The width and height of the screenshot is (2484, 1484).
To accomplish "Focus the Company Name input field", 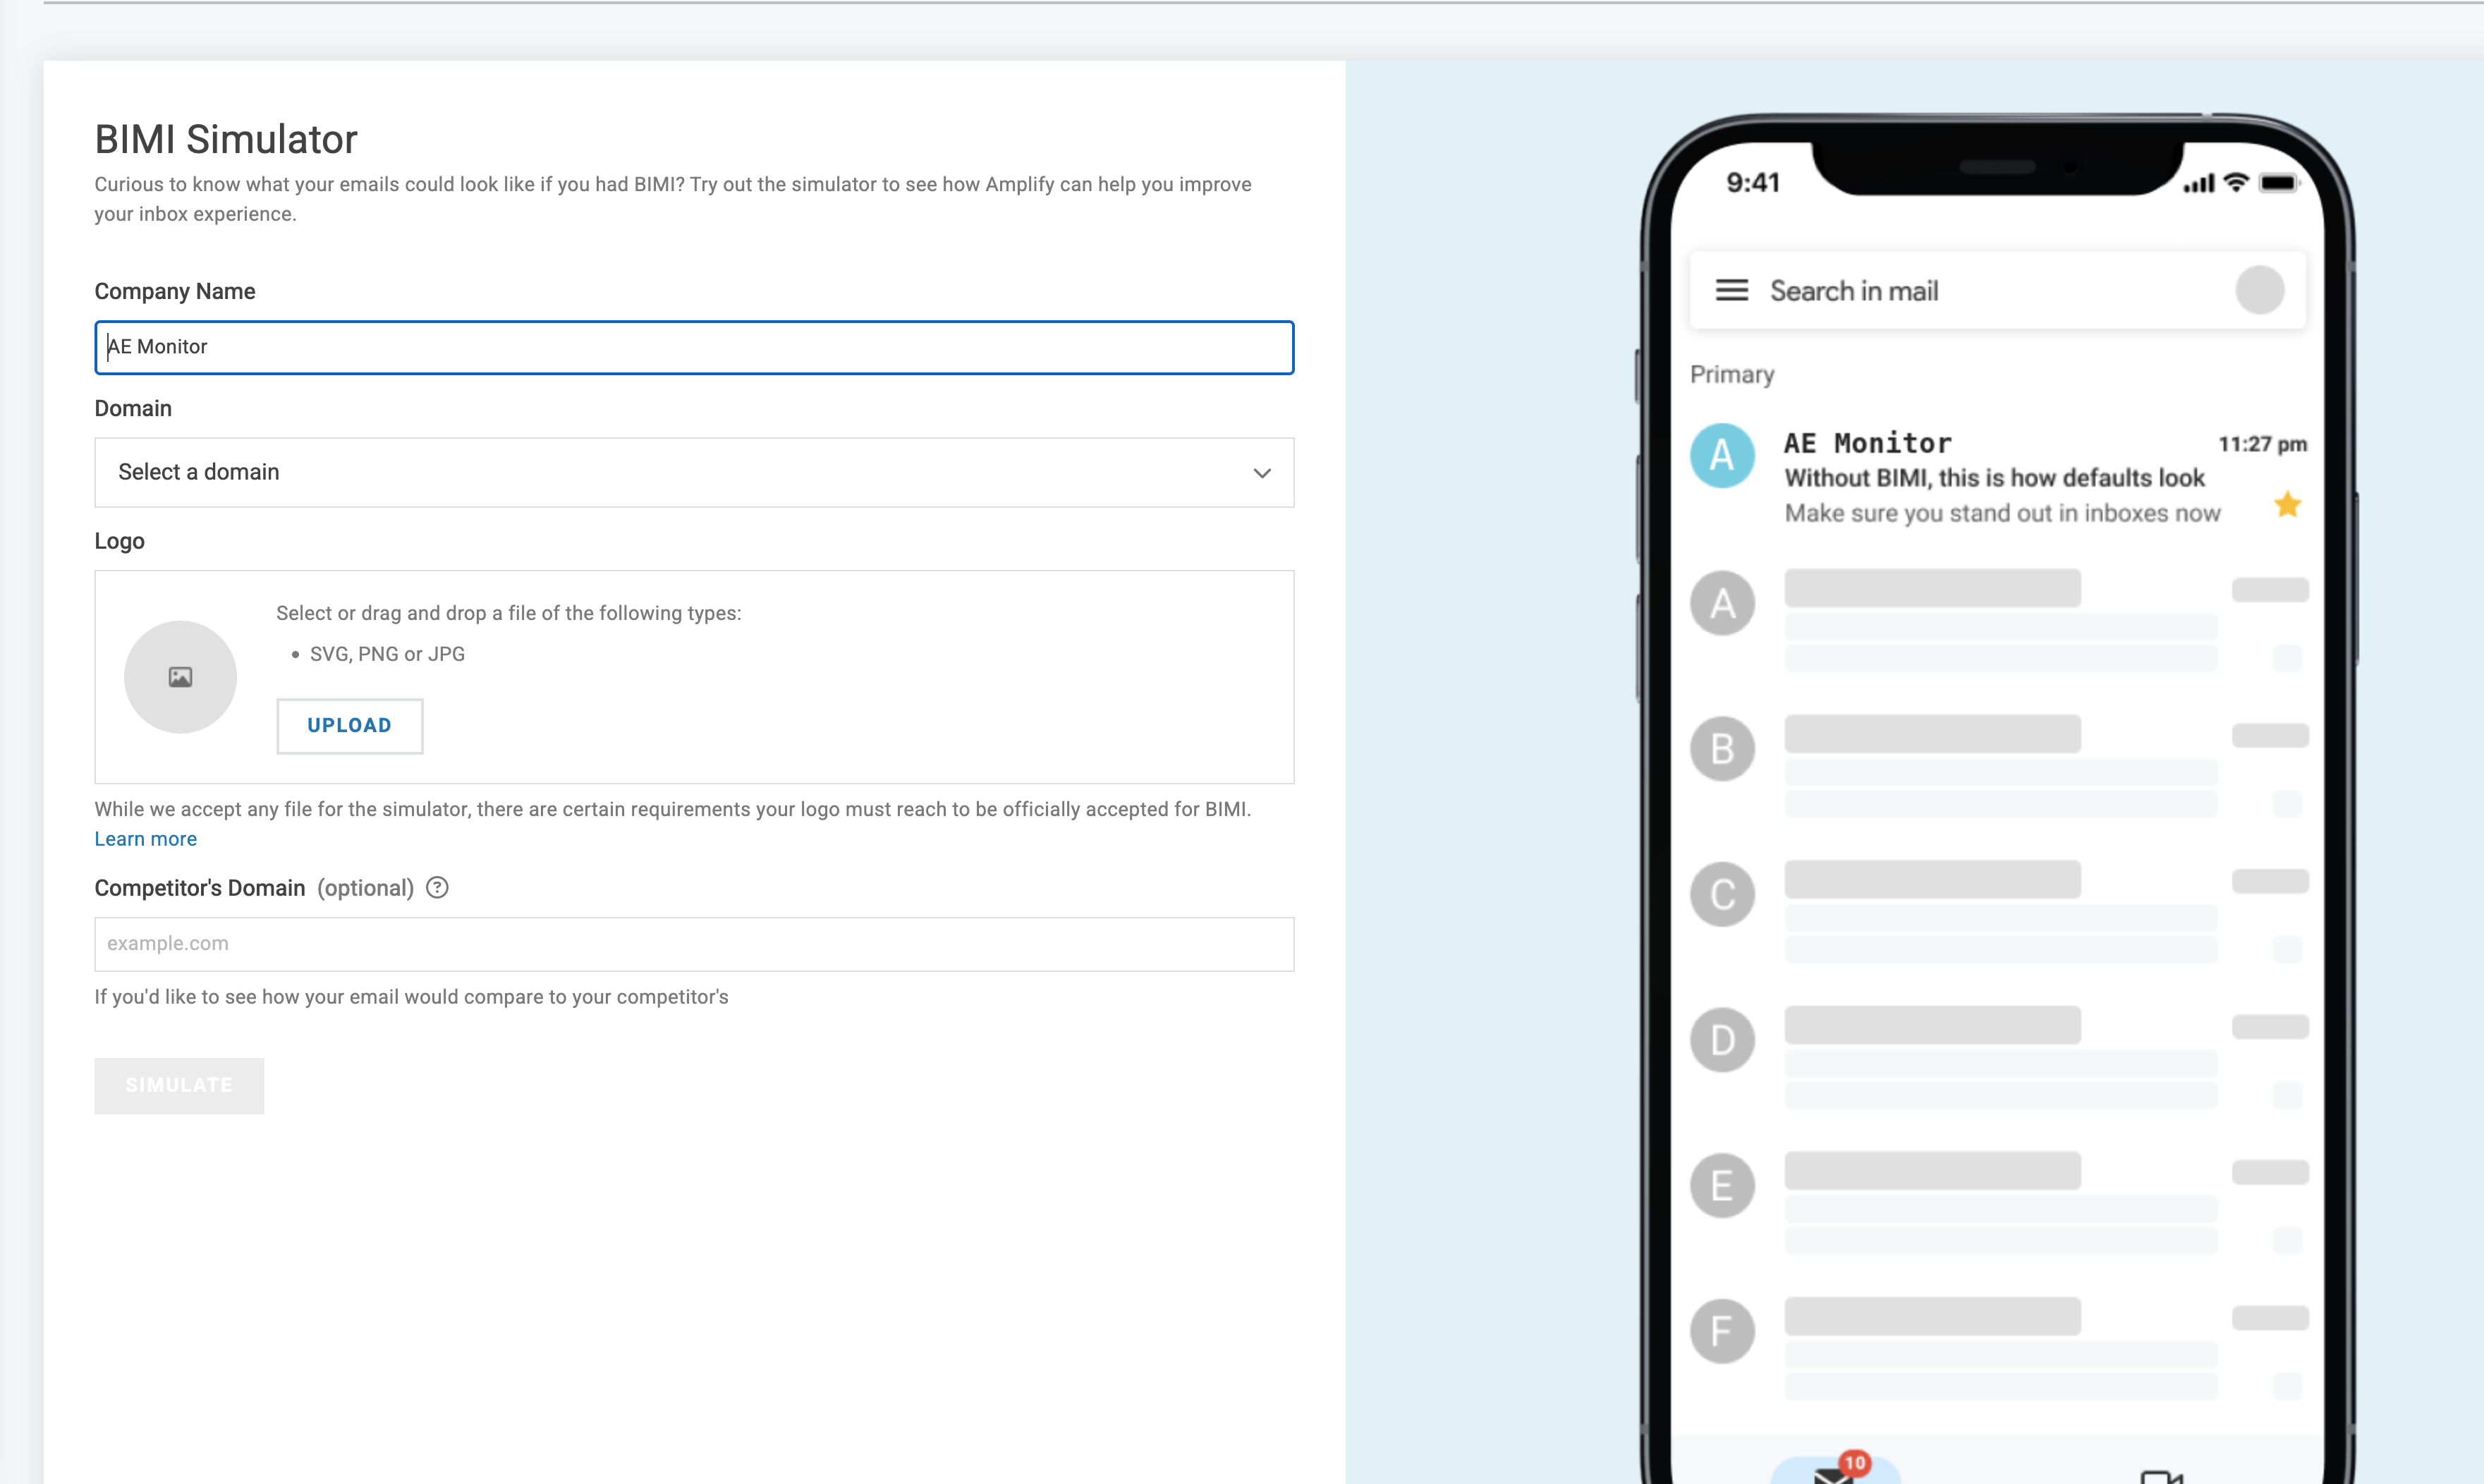I will tap(693, 347).
